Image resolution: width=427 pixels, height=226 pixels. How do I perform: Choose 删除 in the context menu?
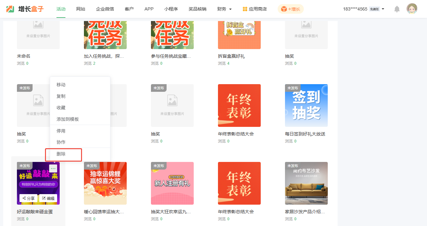pyautogui.click(x=80, y=154)
